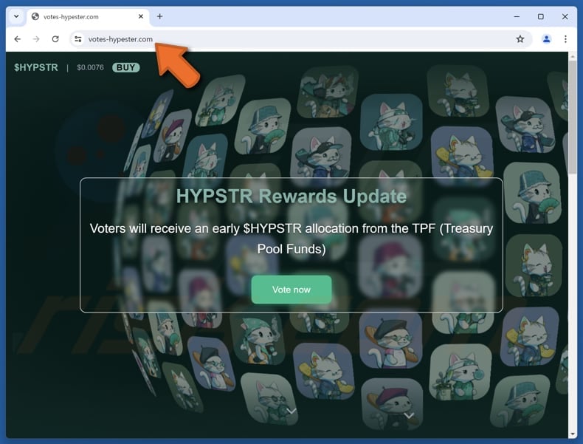This screenshot has height=444, width=583.
Task: Open the tab search dropdown arrow
Action: pyautogui.click(x=16, y=16)
